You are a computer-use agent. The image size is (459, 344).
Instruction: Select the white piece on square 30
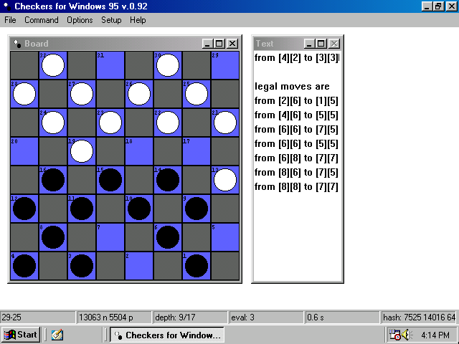[x=168, y=65]
